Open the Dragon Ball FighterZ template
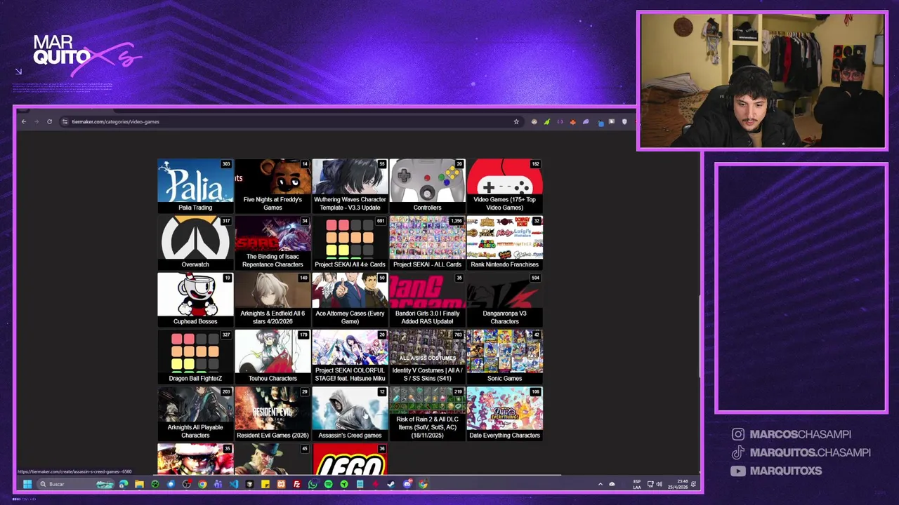This screenshot has width=899, height=505. pyautogui.click(x=195, y=356)
